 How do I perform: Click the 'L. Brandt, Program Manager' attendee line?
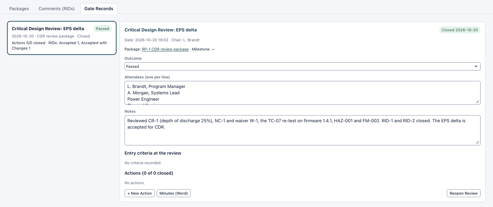[156, 86]
